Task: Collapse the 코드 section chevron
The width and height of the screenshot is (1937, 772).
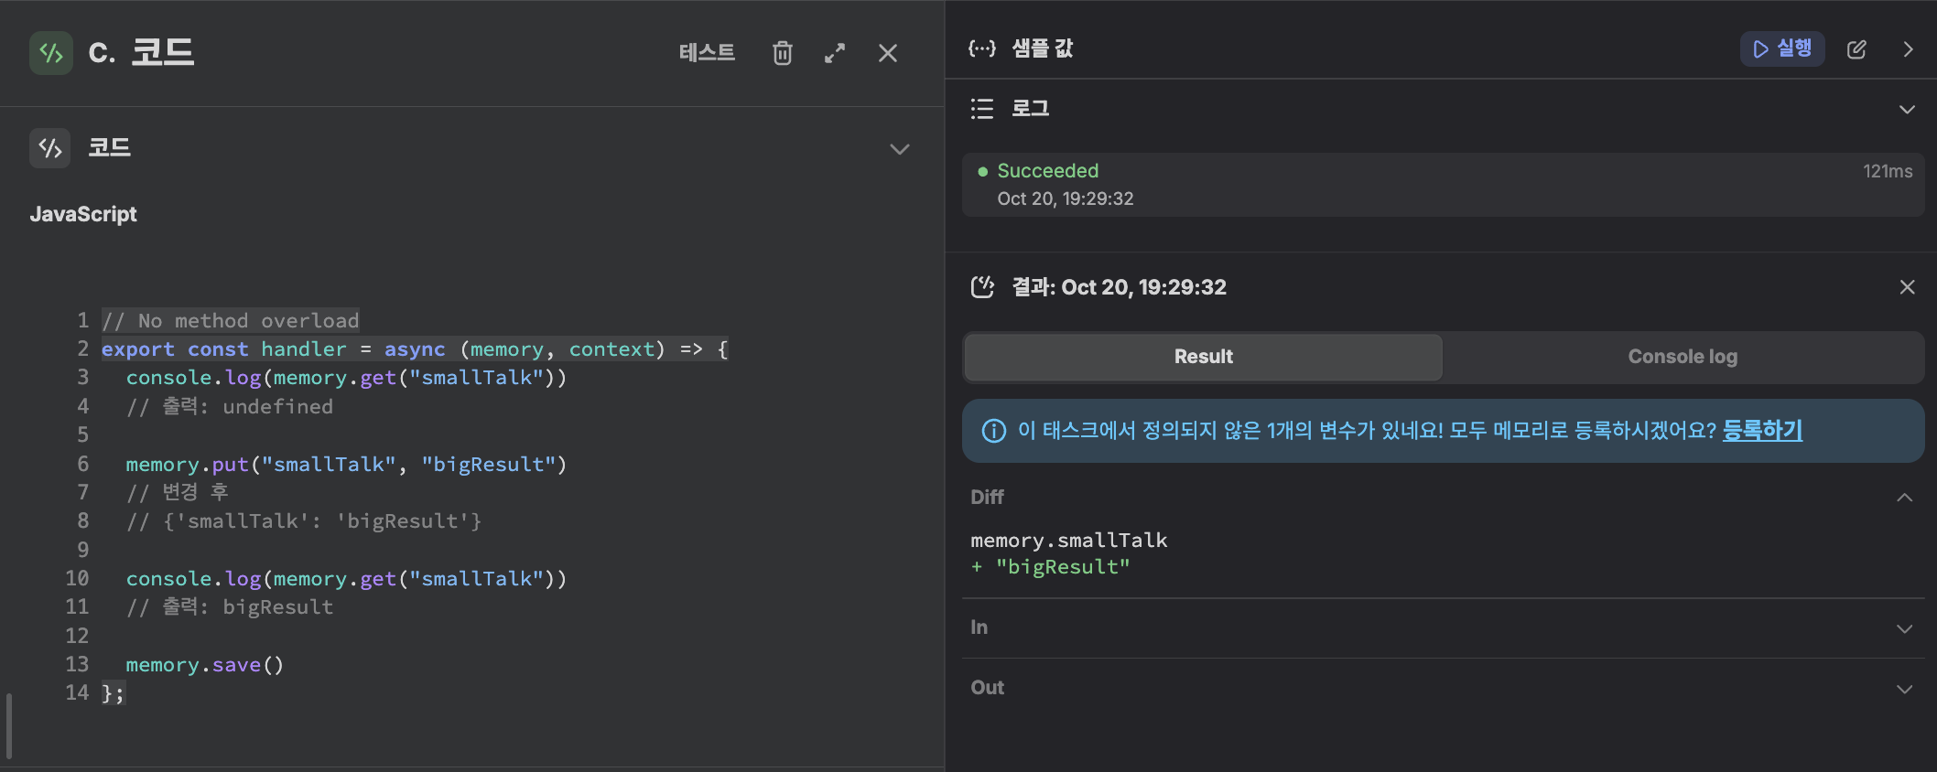Action: pos(900,149)
